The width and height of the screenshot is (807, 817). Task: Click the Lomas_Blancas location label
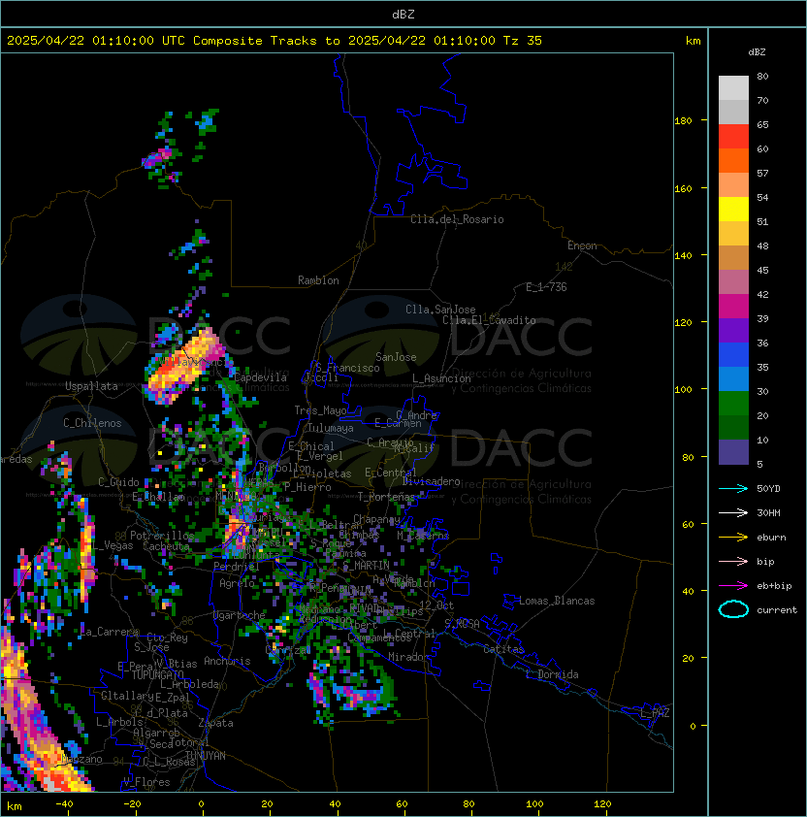pyautogui.click(x=557, y=601)
